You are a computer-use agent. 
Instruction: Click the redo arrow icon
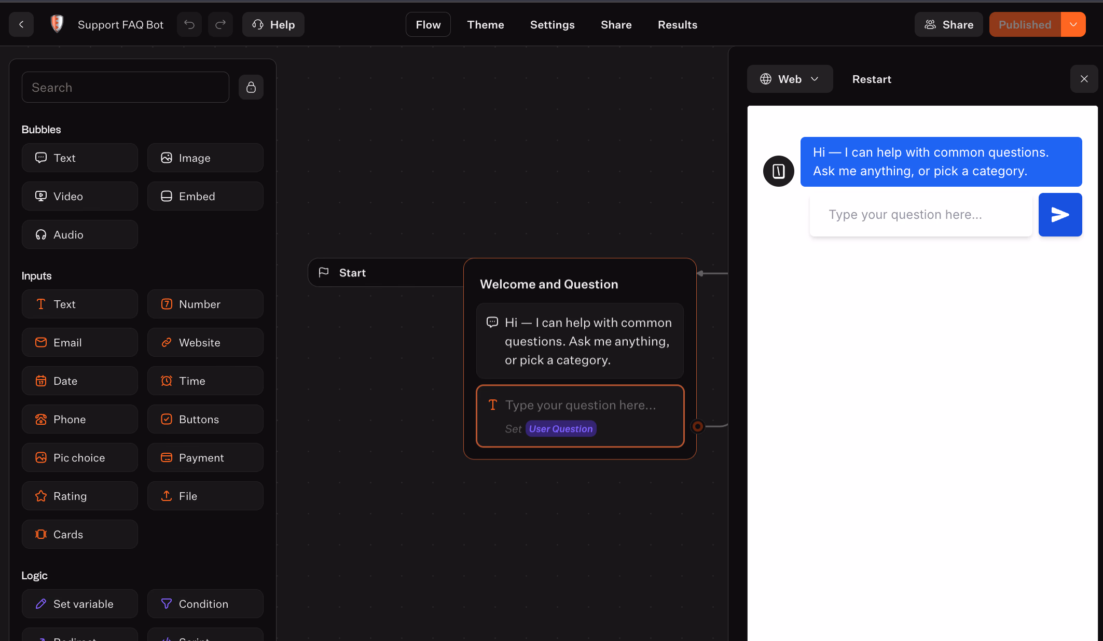coord(220,24)
